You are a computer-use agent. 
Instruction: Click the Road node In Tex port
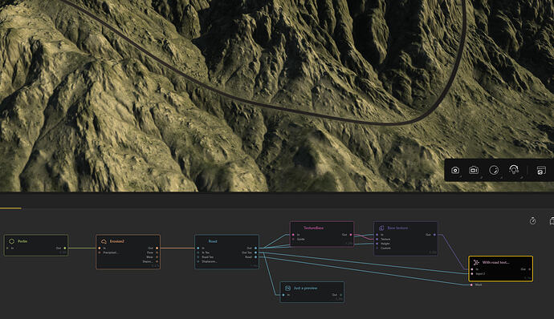pyautogui.click(x=198, y=252)
